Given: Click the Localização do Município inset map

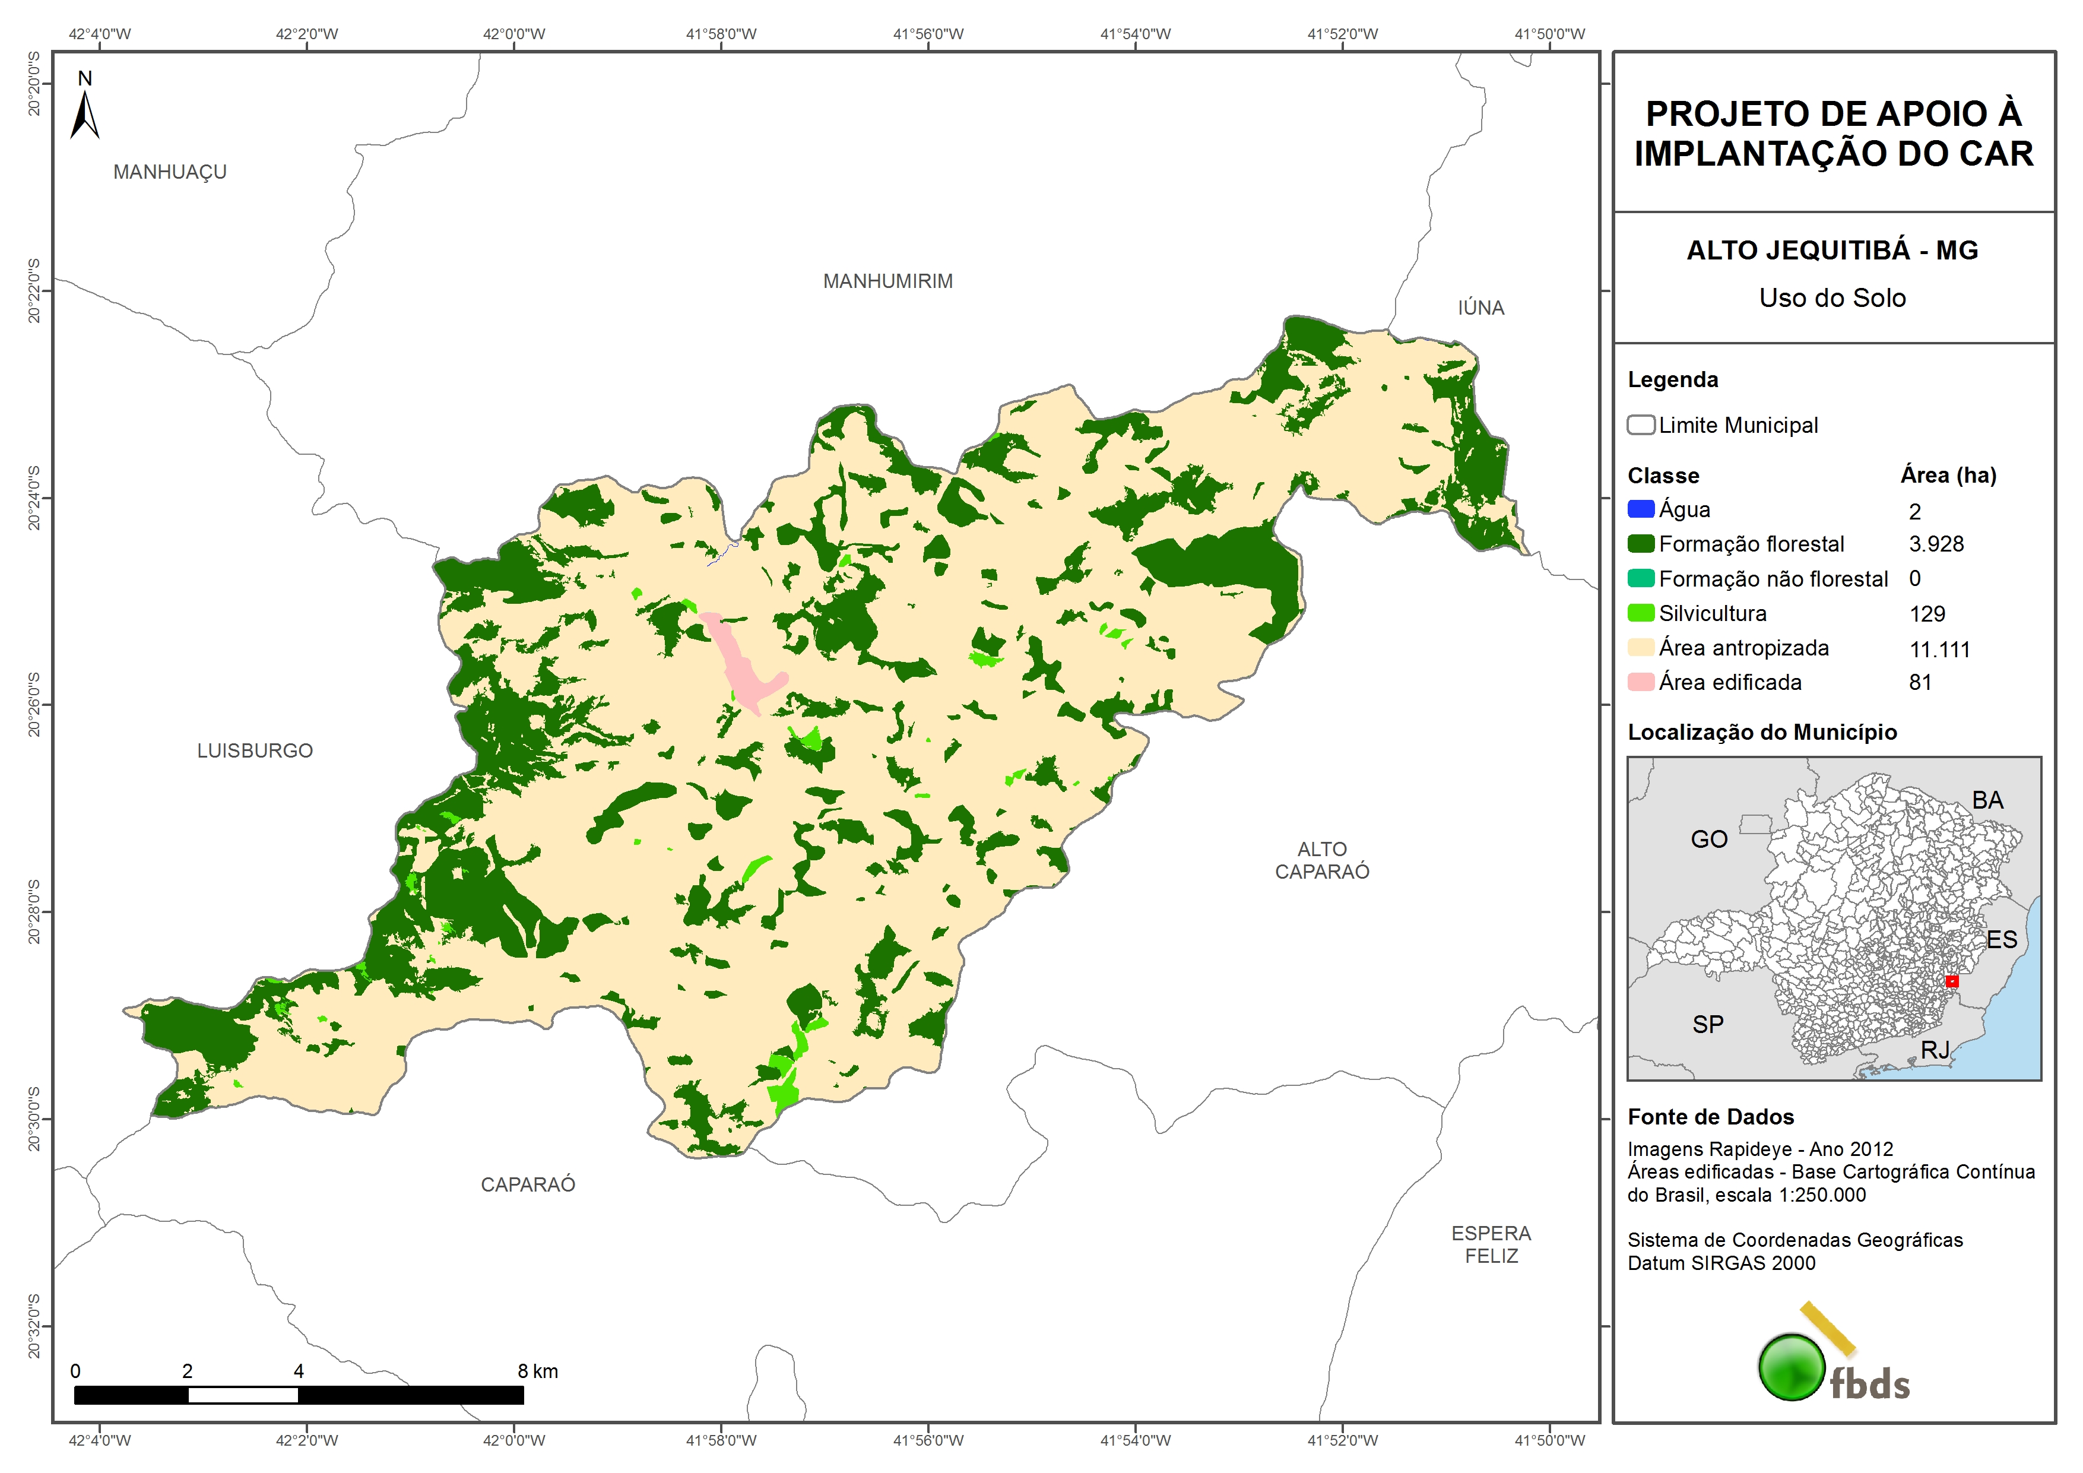Looking at the screenshot, I should 1834,917.
